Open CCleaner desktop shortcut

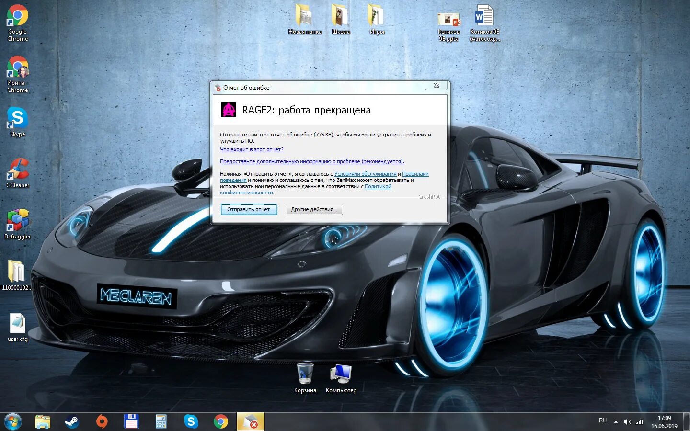[18, 173]
